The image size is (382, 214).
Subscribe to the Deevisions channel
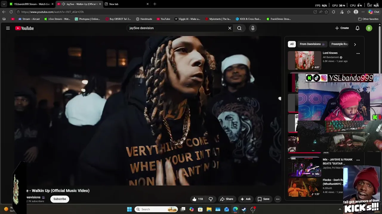(x=60, y=199)
